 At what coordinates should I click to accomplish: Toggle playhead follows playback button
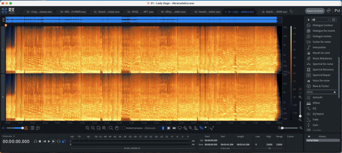(x=64, y=141)
